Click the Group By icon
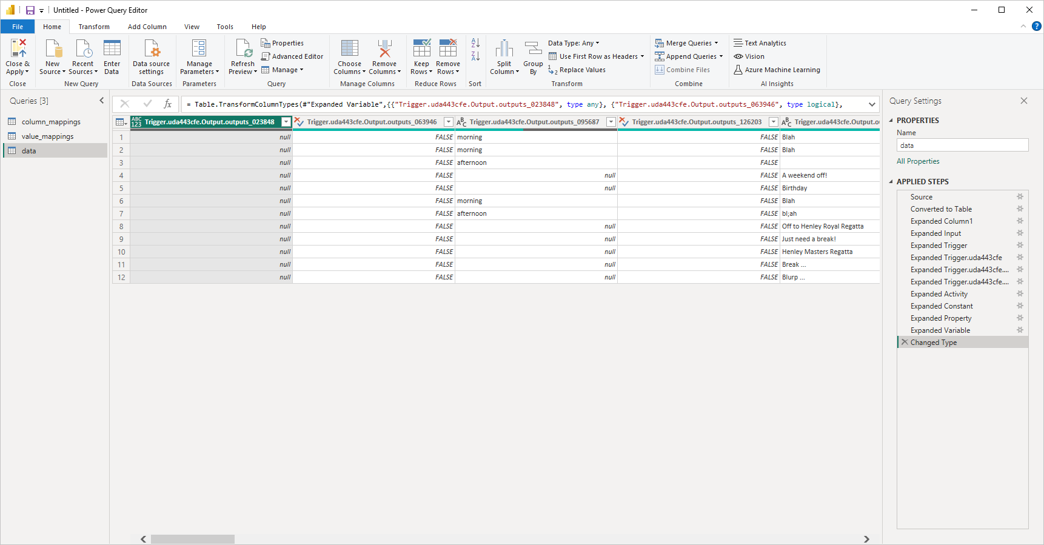1044x545 pixels. pyautogui.click(x=534, y=48)
